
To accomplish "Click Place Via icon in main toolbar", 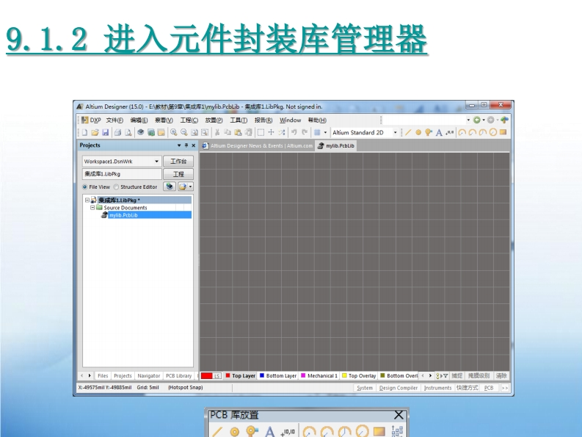I will click(429, 132).
